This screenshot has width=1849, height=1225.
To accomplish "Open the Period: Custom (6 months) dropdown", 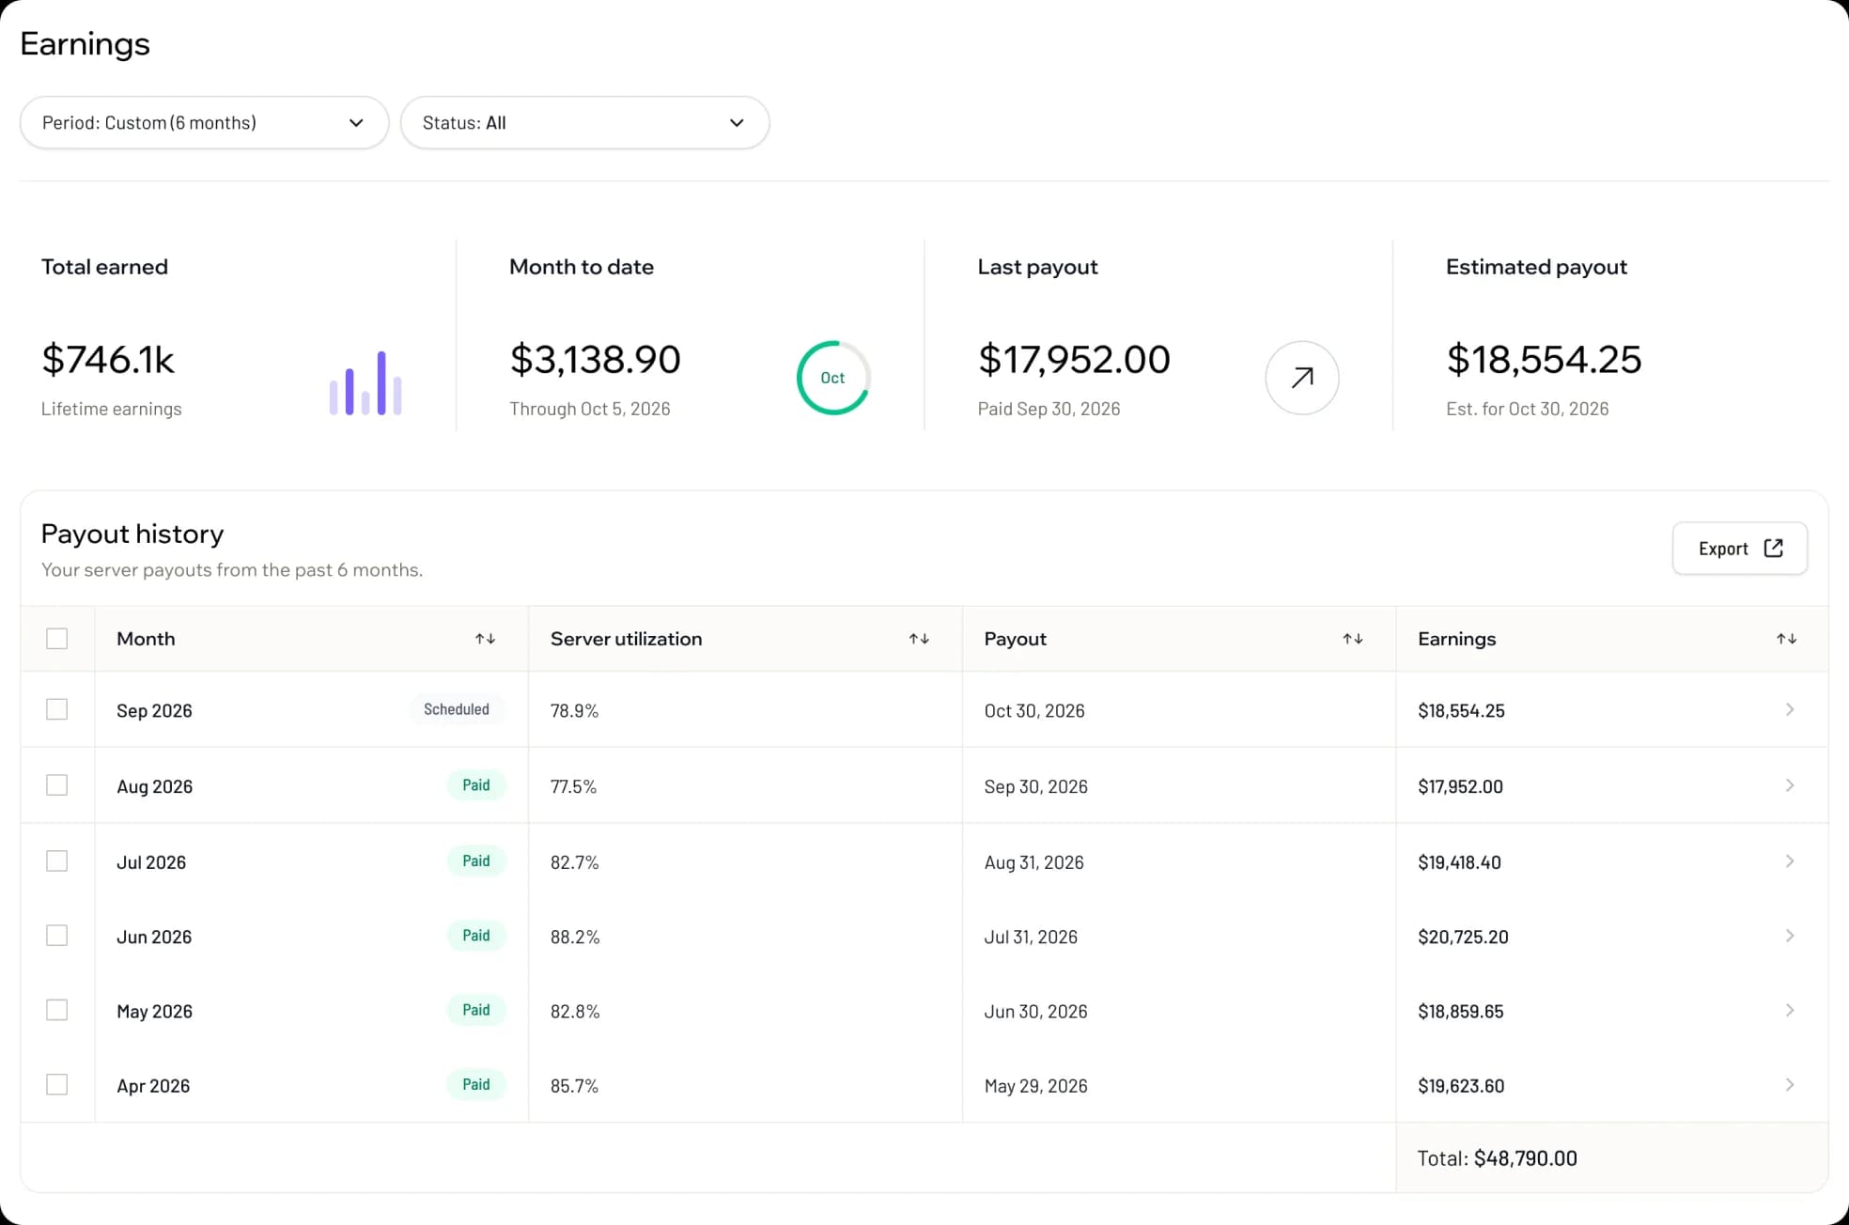I will coord(204,123).
